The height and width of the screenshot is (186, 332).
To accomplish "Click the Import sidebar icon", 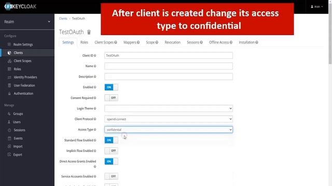I will tap(9, 146).
